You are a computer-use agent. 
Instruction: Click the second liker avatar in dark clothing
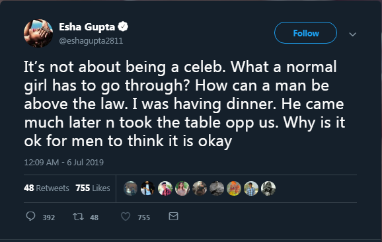coord(147,188)
